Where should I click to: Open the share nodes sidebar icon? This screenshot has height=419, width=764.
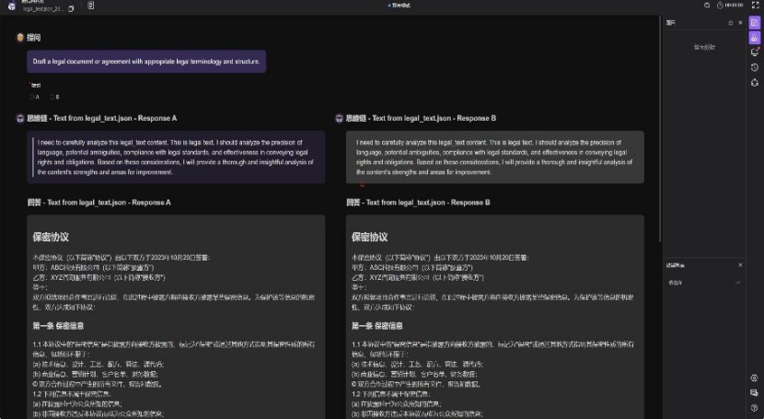[755, 82]
